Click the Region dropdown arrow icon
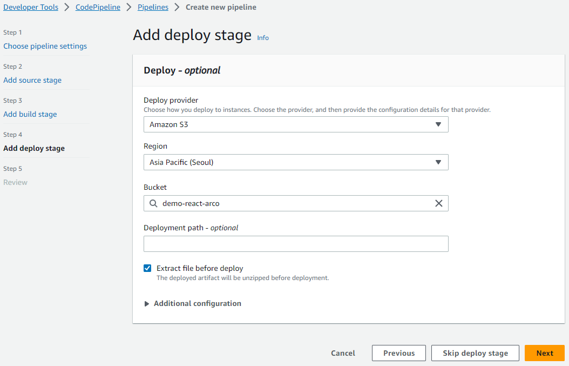569x366 pixels. [438, 162]
